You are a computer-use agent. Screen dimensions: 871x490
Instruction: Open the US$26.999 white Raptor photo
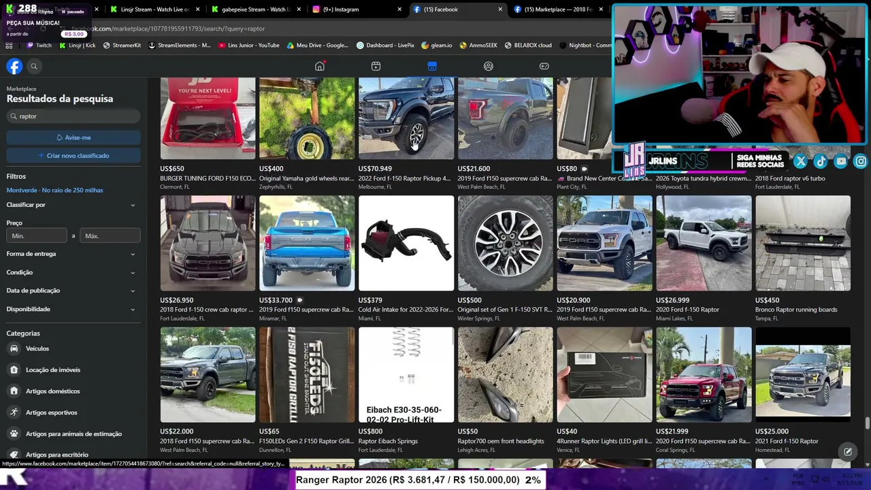pyautogui.click(x=704, y=243)
